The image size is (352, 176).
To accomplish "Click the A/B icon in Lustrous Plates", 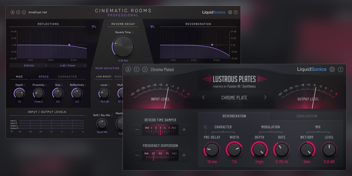I will click(128, 70).
